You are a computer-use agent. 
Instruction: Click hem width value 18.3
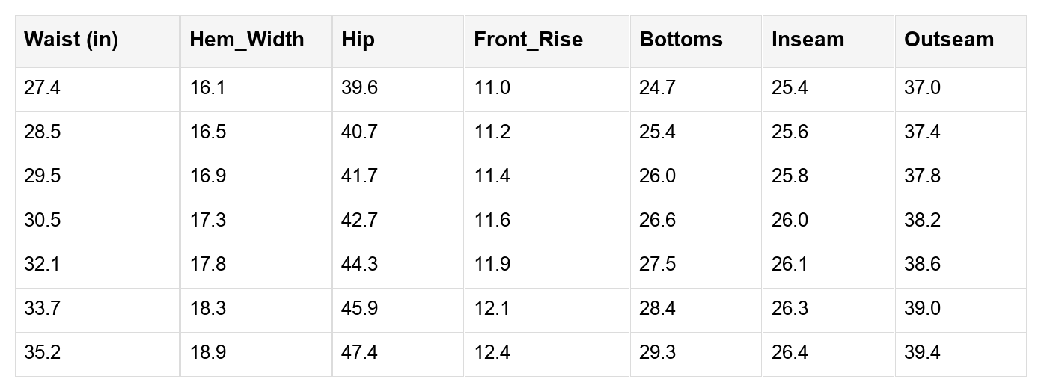point(207,309)
